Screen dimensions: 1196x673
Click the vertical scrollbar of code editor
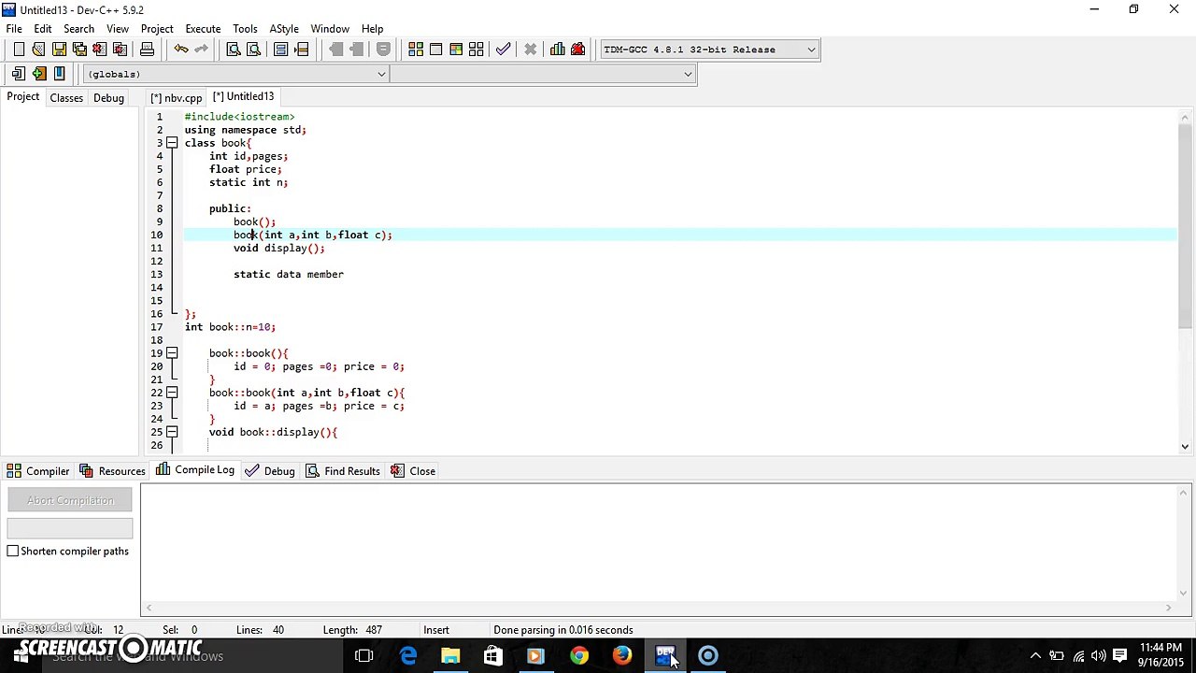[x=1186, y=283]
